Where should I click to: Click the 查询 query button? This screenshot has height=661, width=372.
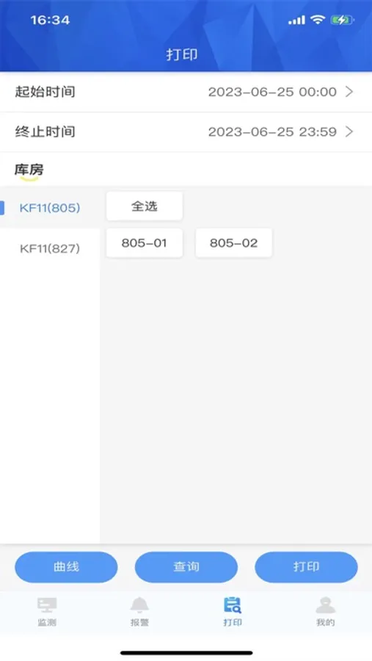pos(186,567)
